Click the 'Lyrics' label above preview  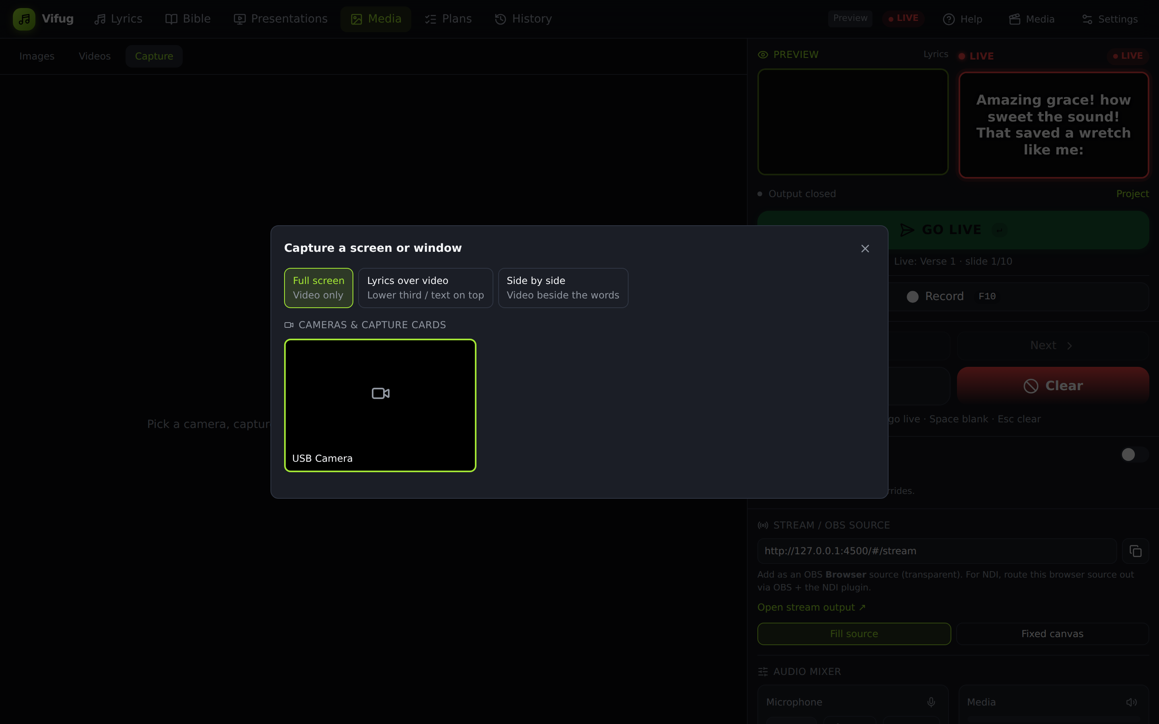(936, 54)
